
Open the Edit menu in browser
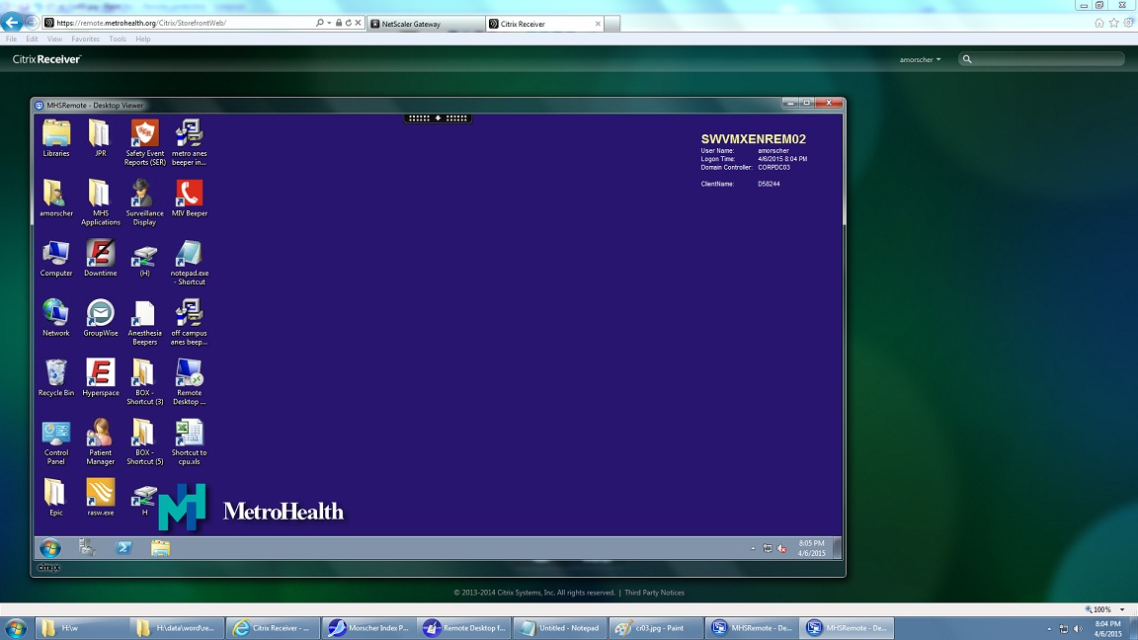[x=32, y=40]
